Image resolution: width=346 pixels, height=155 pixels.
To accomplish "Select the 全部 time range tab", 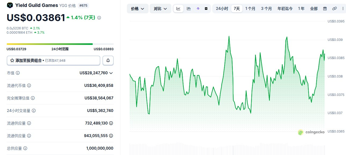I will [x=314, y=9].
